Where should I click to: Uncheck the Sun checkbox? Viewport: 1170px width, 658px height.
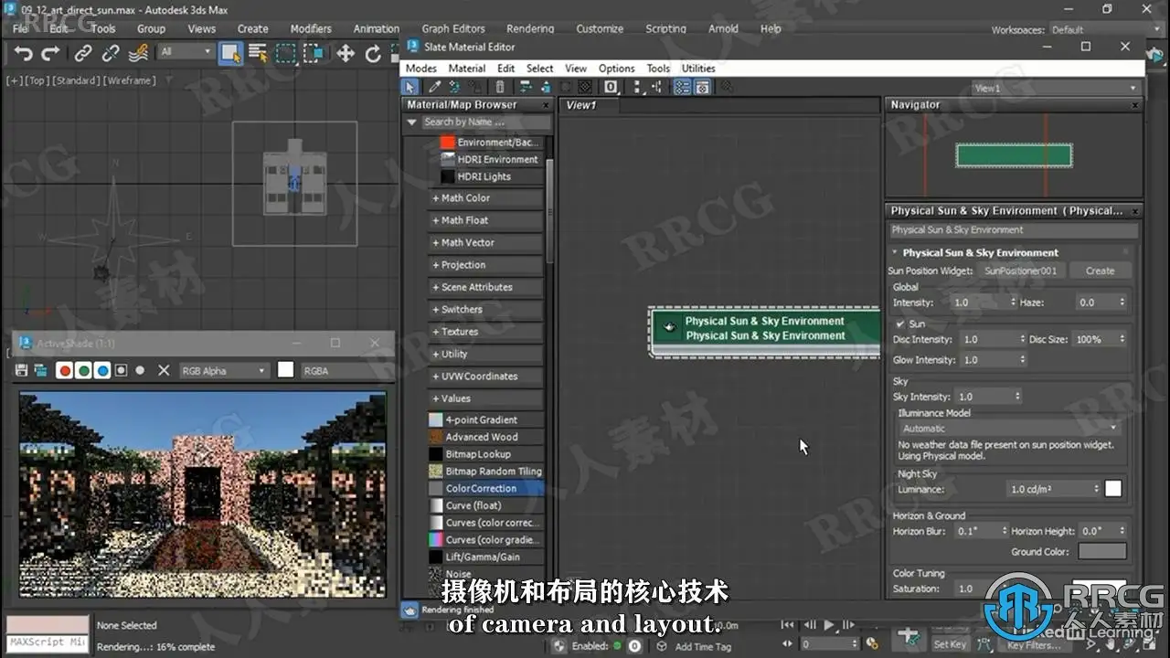click(x=900, y=324)
